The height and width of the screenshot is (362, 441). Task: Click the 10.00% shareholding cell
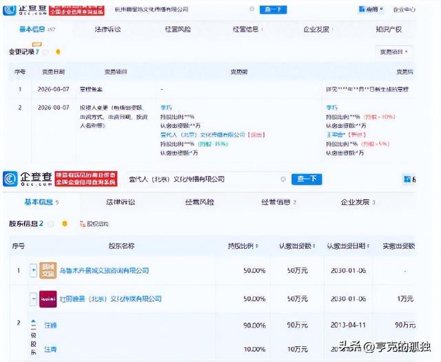click(254, 350)
